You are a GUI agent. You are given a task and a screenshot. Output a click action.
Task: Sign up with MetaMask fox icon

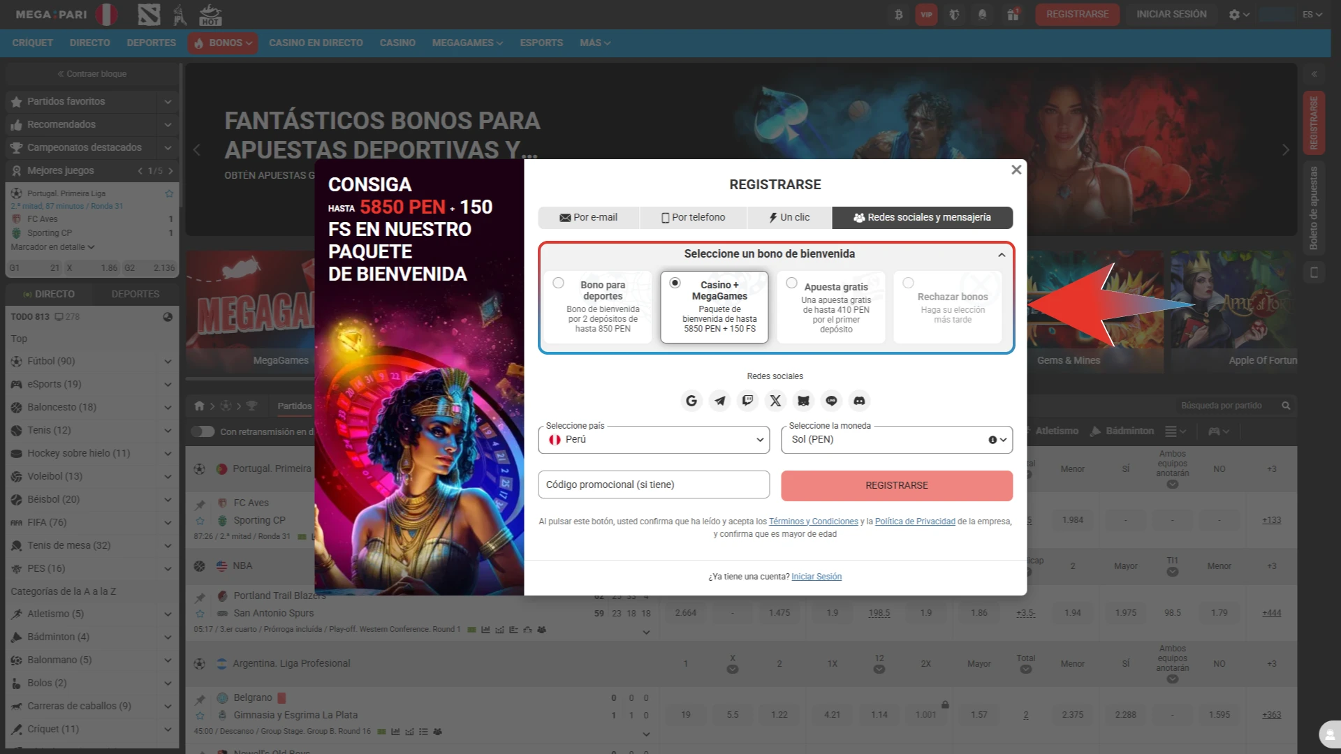(x=803, y=401)
